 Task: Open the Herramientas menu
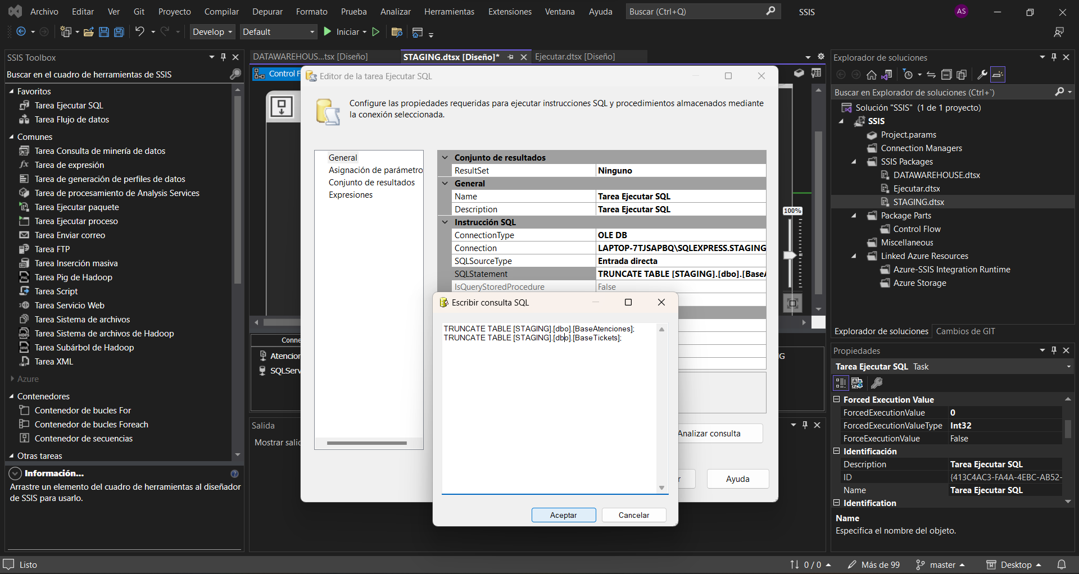448,12
